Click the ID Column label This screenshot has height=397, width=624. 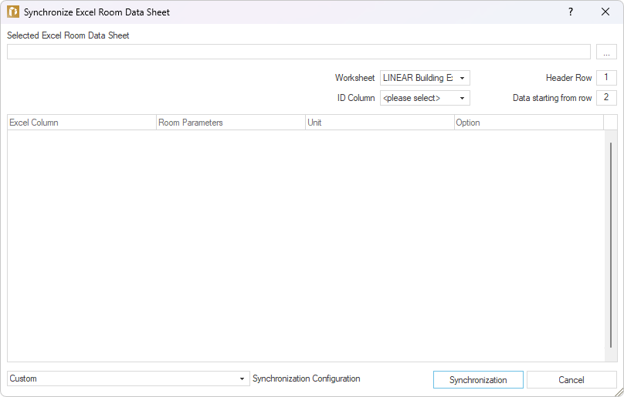pyautogui.click(x=356, y=98)
